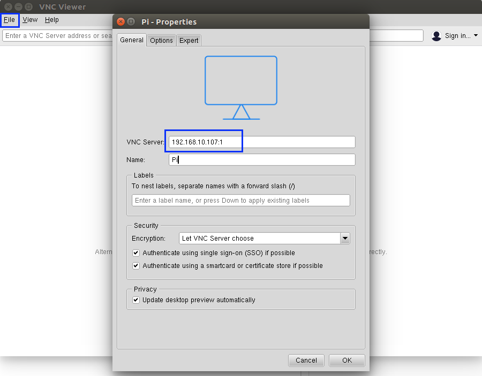Image resolution: width=482 pixels, height=376 pixels.
Task: Toggle Update desktop preview automatically checkbox
Action: [x=136, y=300]
